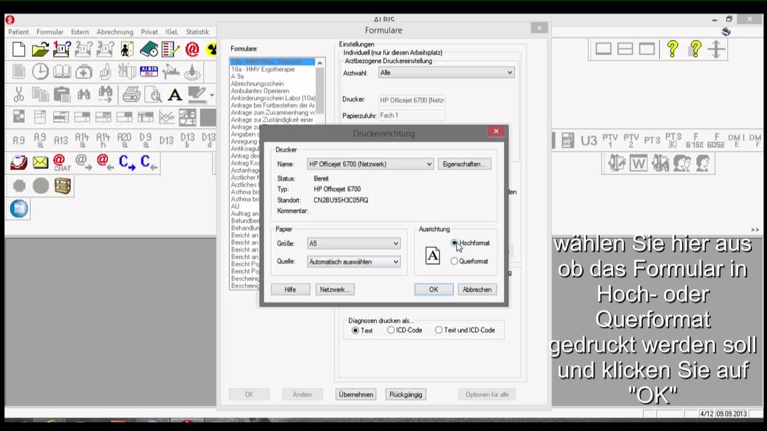
Task: Click the Formulare list scrollbar
Action: pos(319,90)
